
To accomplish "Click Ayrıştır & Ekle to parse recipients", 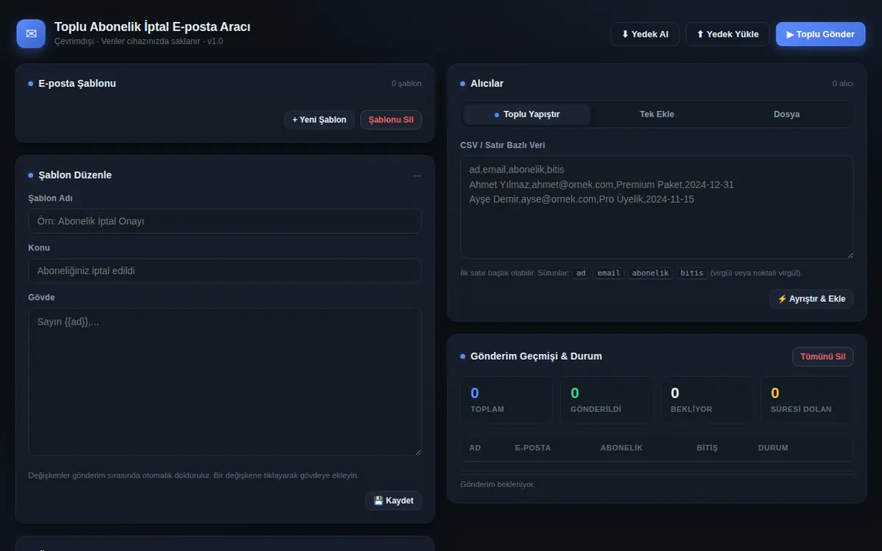I will (x=811, y=299).
